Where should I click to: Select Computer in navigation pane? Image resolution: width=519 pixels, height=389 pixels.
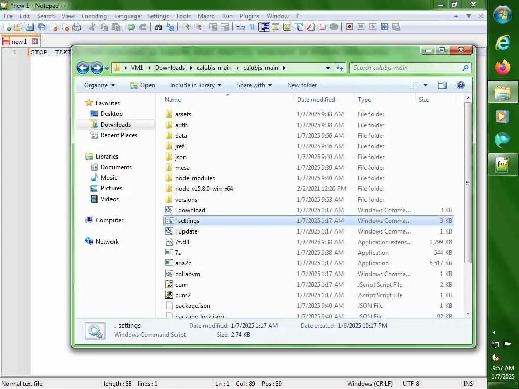point(109,220)
